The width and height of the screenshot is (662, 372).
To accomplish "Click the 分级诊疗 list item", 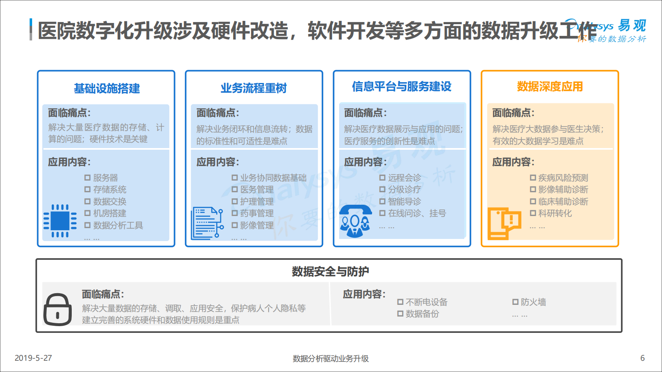I will click(x=400, y=189).
